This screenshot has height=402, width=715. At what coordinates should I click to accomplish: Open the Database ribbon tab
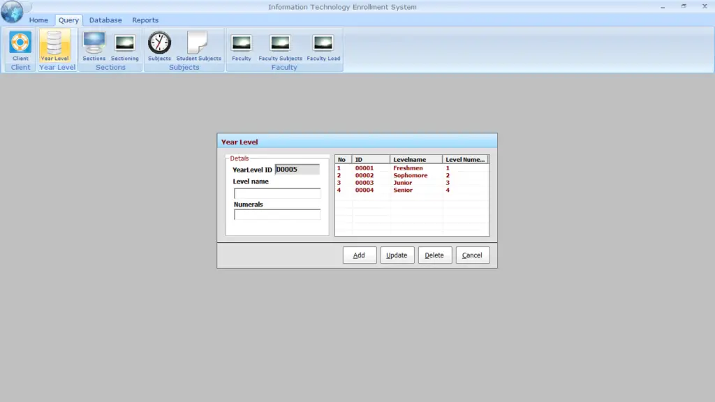tap(105, 20)
